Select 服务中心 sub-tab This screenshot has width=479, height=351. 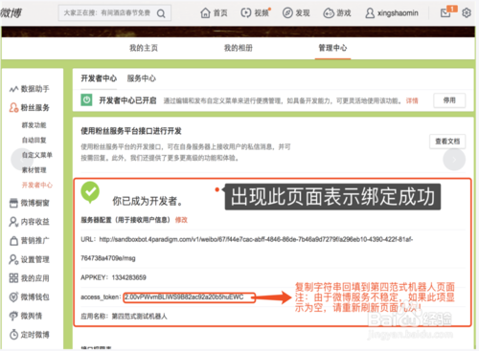point(142,78)
